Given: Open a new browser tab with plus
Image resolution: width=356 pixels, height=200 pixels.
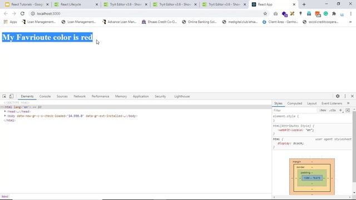Looking at the screenshot, I should (x=304, y=4).
